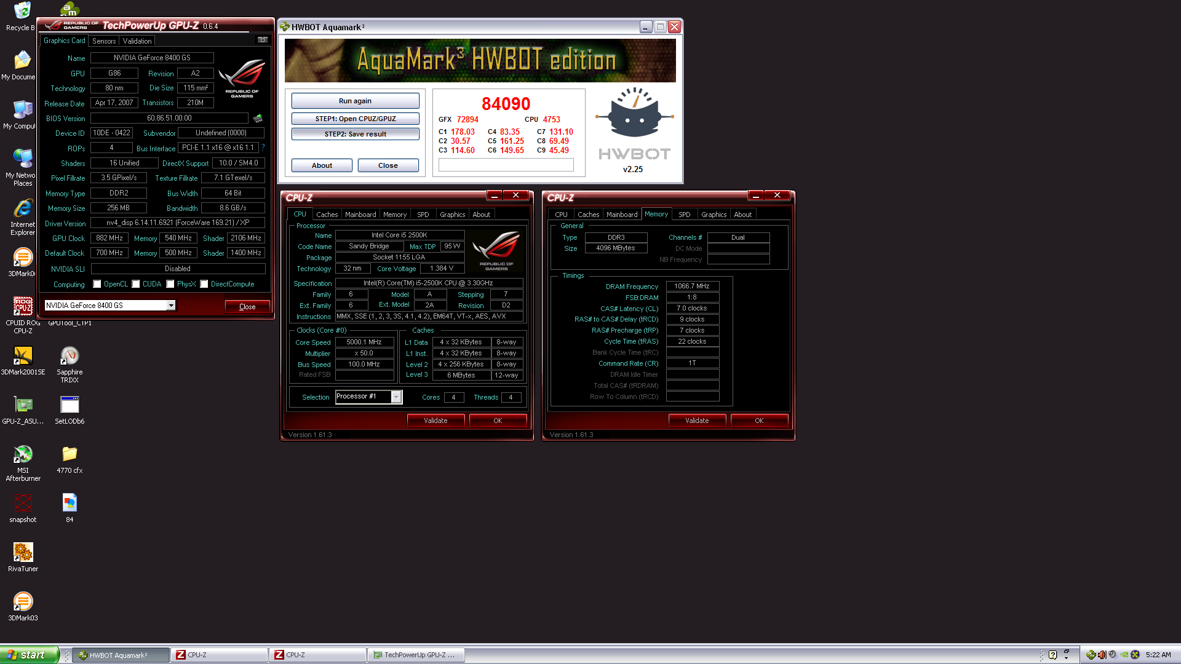Open My Network Places icon
Screen dimensions: 1181x664
pos(23,167)
